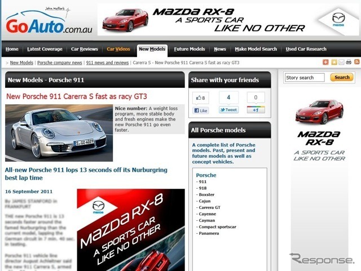Click the Porsche company news breadcrumb link
This screenshot has height=271, width=361.
tap(60, 63)
